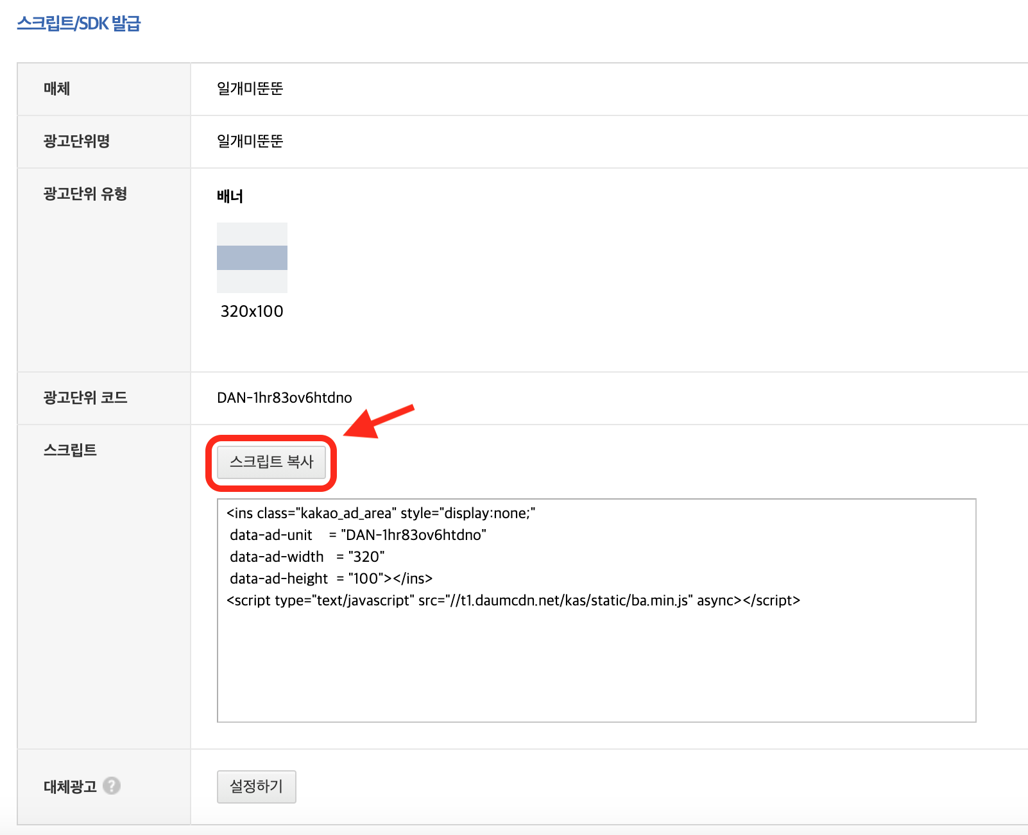Select the 320x100 banner thumbnail
This screenshot has height=835, width=1028.
pos(252,258)
